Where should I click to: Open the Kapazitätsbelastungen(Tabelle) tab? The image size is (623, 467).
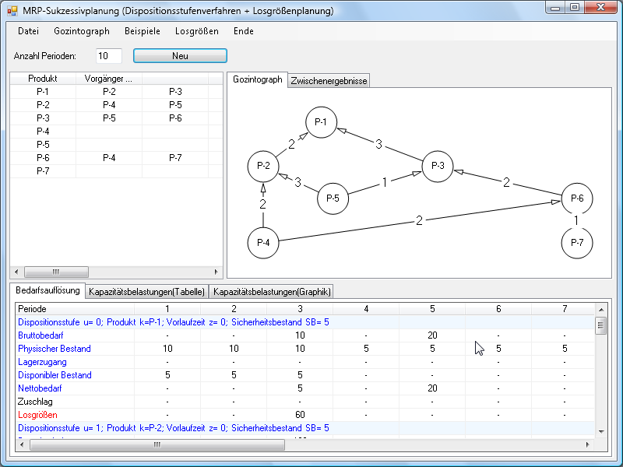coord(146,292)
